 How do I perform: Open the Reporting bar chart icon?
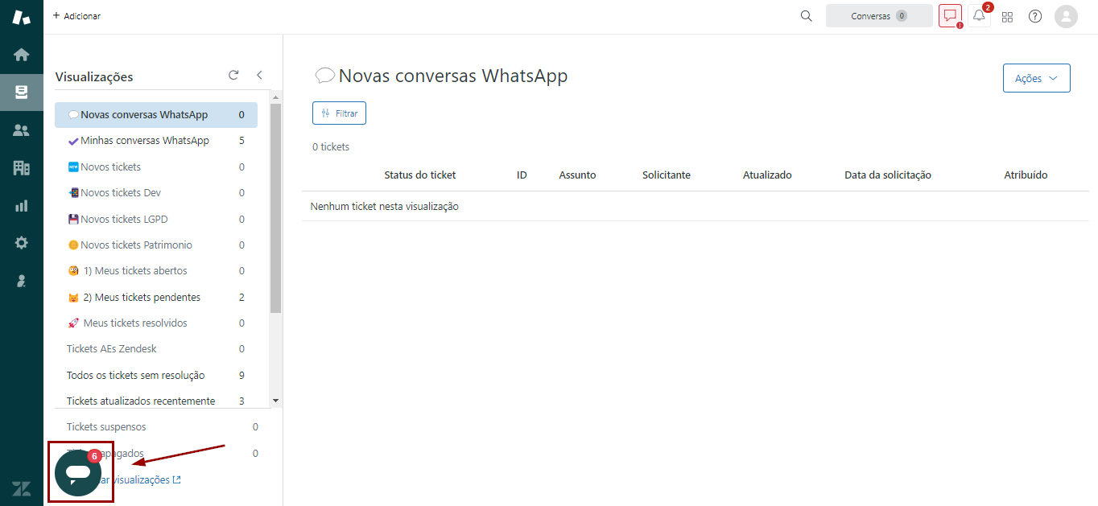pyautogui.click(x=22, y=206)
